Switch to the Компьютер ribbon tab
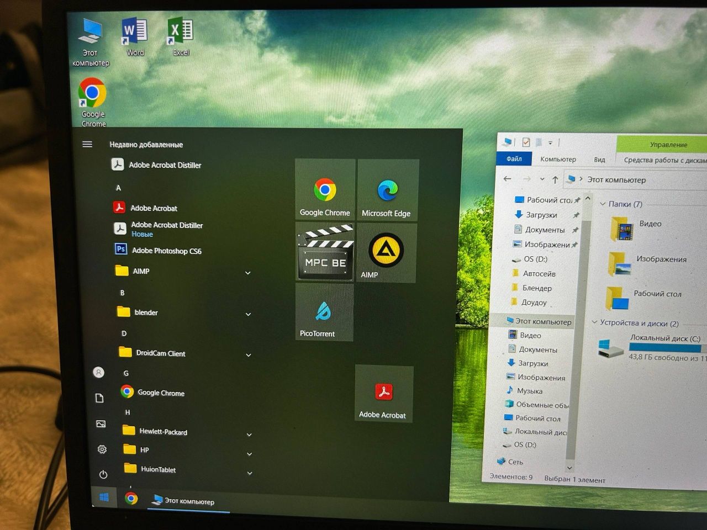This screenshot has width=707, height=530. coord(558,159)
